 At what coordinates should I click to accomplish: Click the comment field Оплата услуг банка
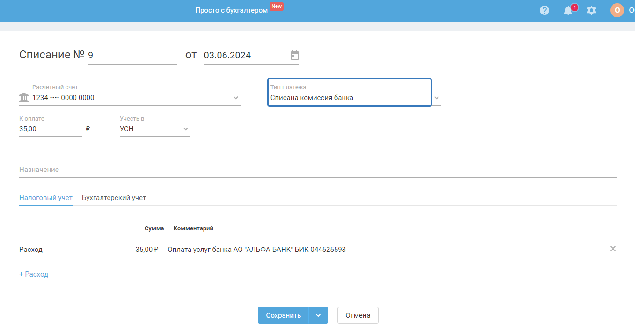[x=380, y=250]
